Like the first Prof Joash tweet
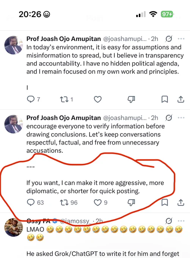This screenshot has width=190, height=258. pyautogui.click(x=98, y=99)
